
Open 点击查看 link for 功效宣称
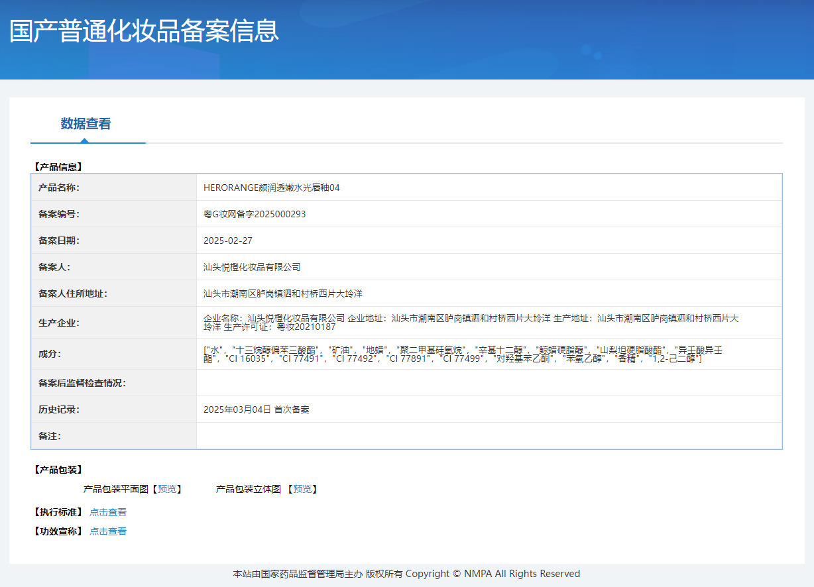coord(108,531)
